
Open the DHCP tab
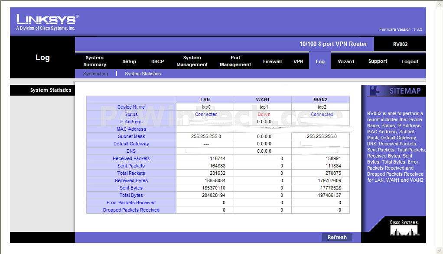tap(157, 61)
